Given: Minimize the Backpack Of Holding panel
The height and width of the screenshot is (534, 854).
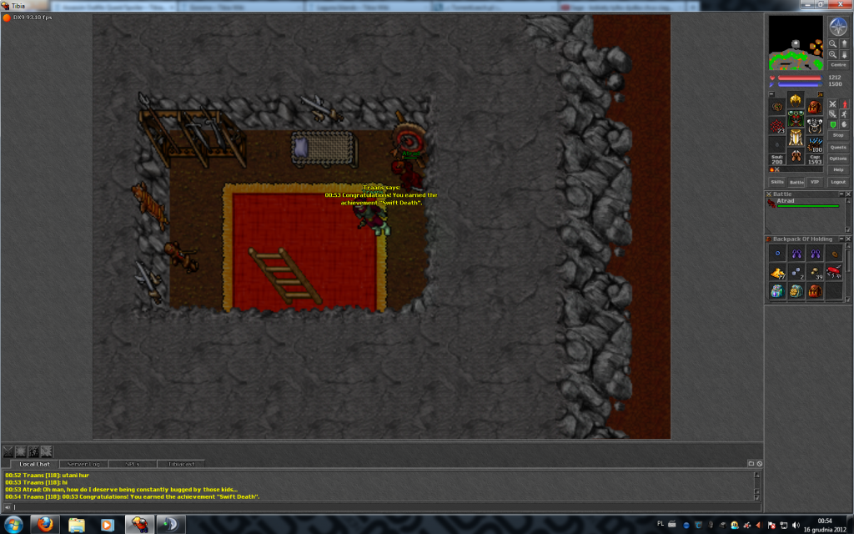Looking at the screenshot, I should point(841,239).
